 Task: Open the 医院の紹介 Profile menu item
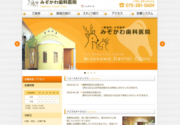(x=63, y=14)
